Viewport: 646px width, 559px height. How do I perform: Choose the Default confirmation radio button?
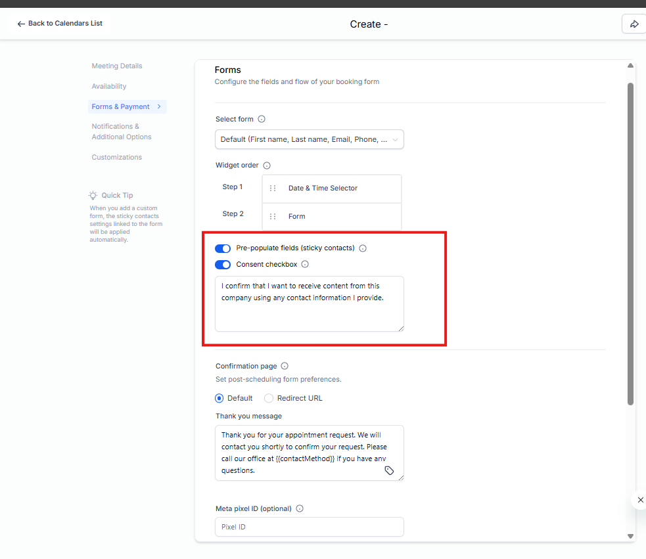pos(219,398)
